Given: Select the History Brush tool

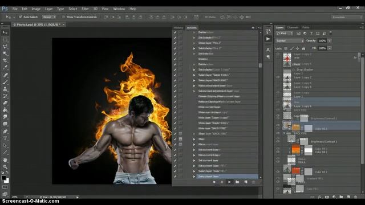Looking at the screenshot, I should pyautogui.click(x=5, y=96).
